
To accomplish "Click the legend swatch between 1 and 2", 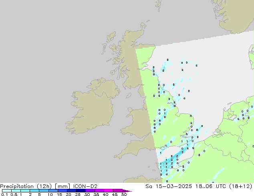I will point(25,191).
